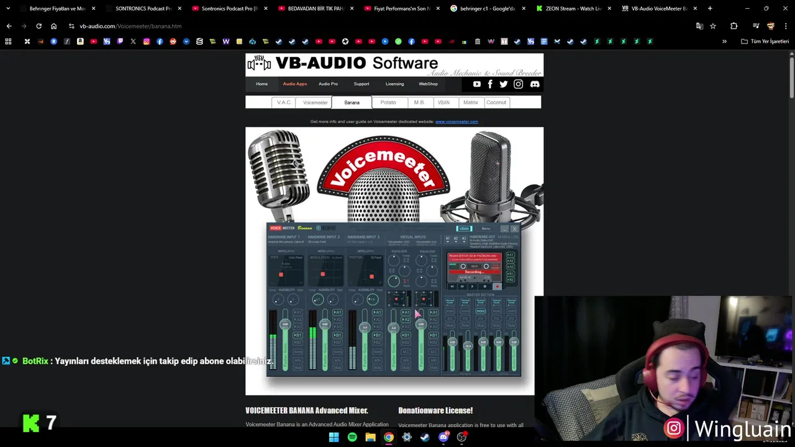Click the VOICEMEETER BANANA Advanced Mixer heading
The image size is (795, 447).
coord(307,410)
